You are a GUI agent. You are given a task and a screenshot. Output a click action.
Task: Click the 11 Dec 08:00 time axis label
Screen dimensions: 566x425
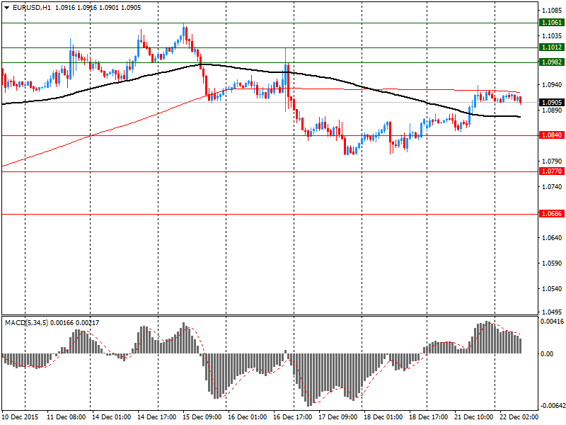pyautogui.click(x=67, y=417)
